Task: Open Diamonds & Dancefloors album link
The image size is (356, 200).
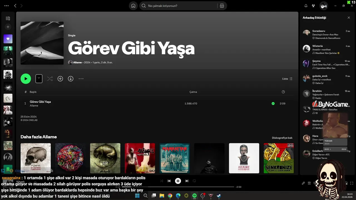Action: pyautogui.click(x=328, y=38)
